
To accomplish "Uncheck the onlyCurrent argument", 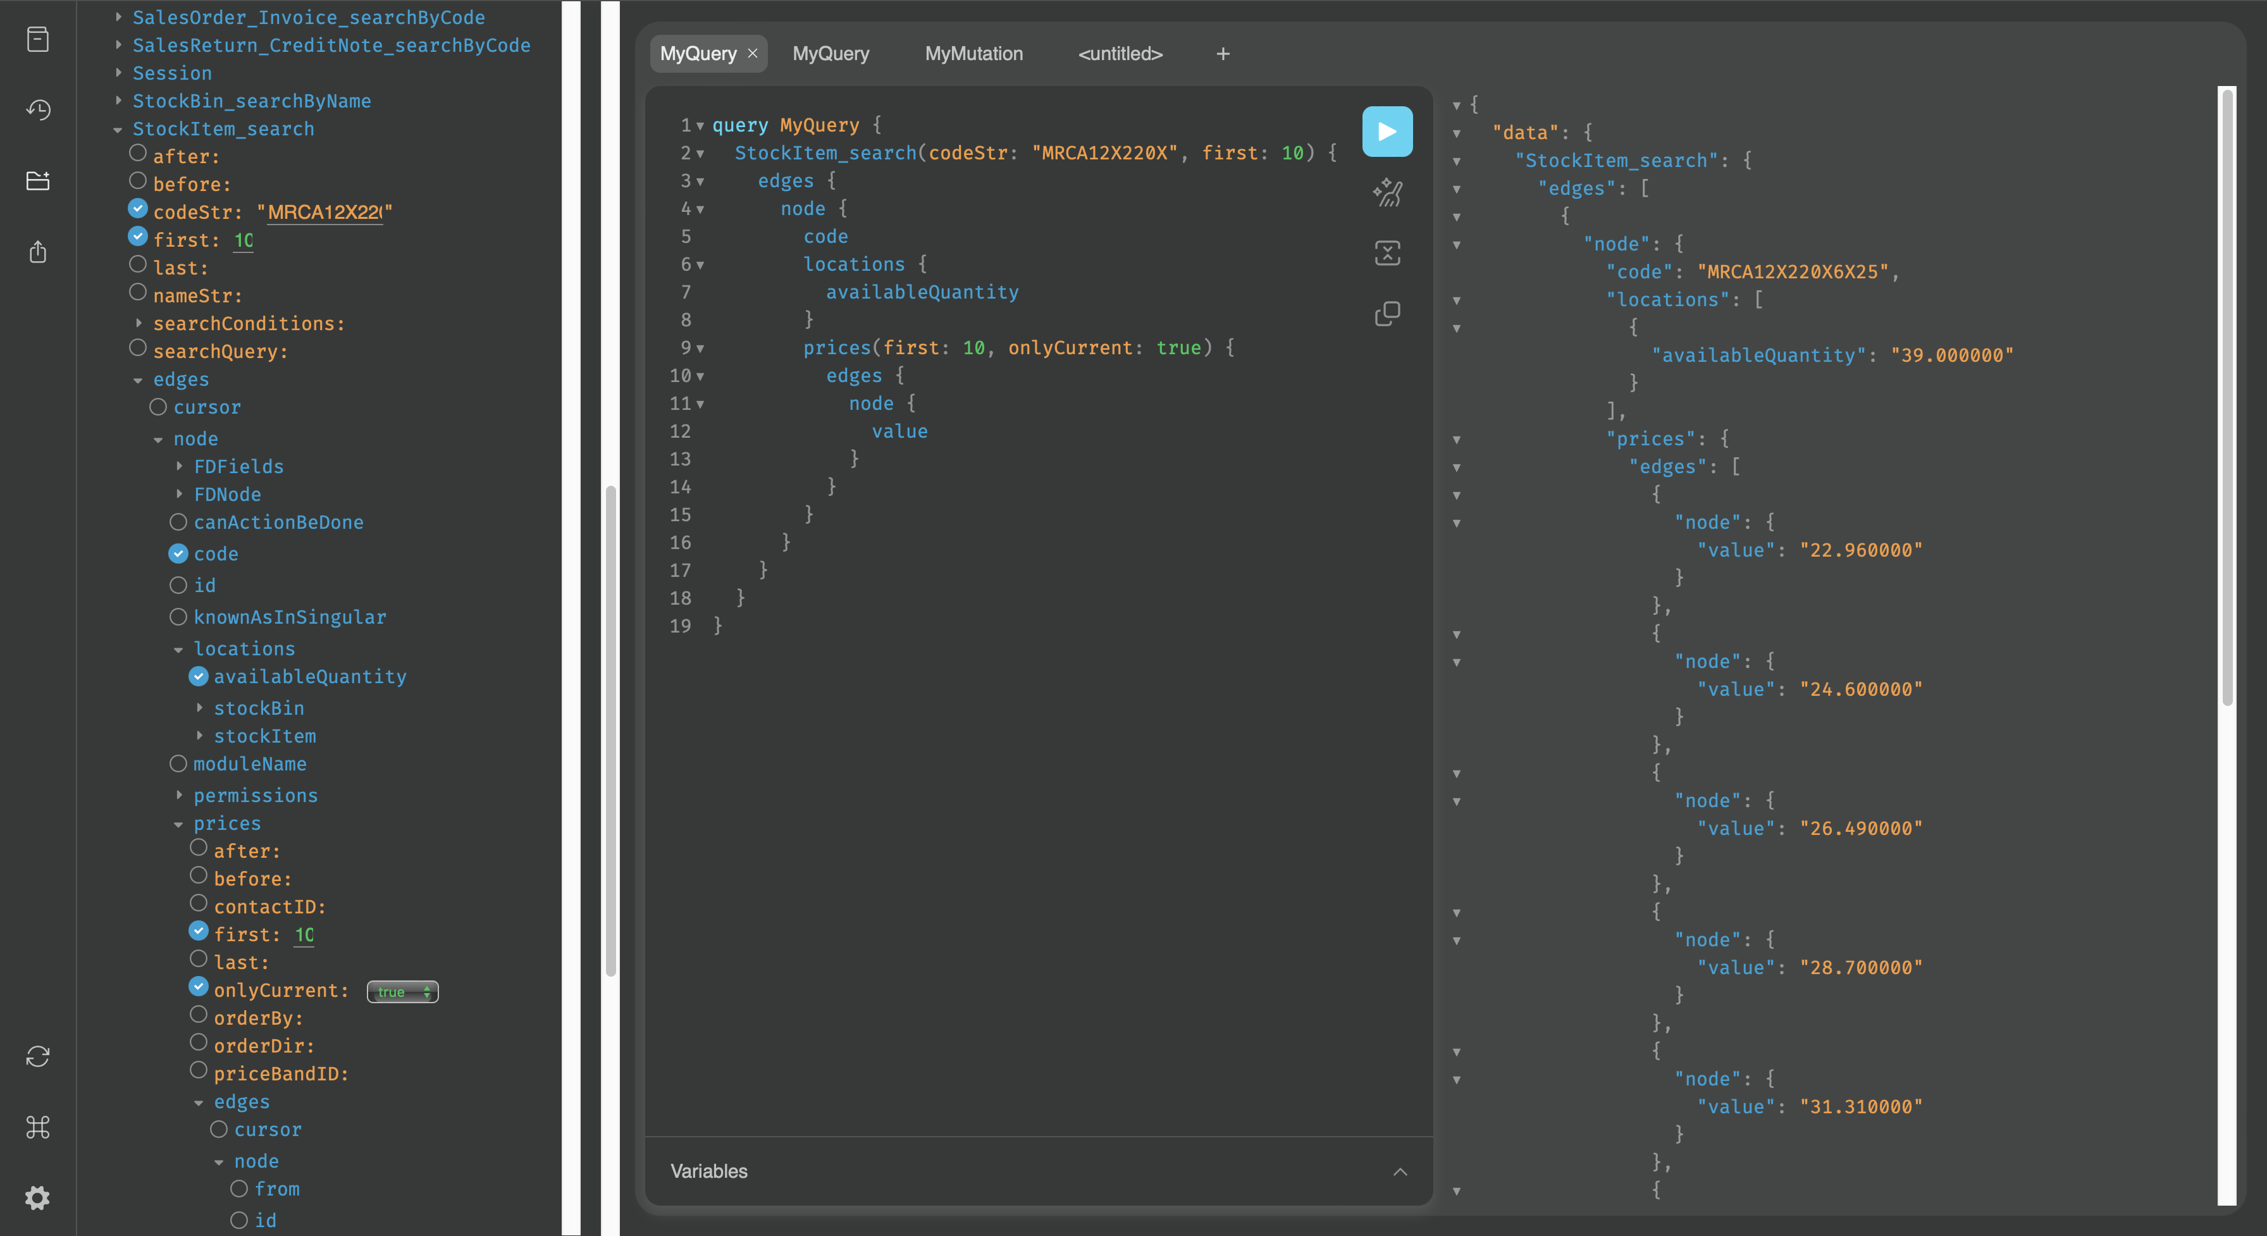I will pyautogui.click(x=199, y=987).
